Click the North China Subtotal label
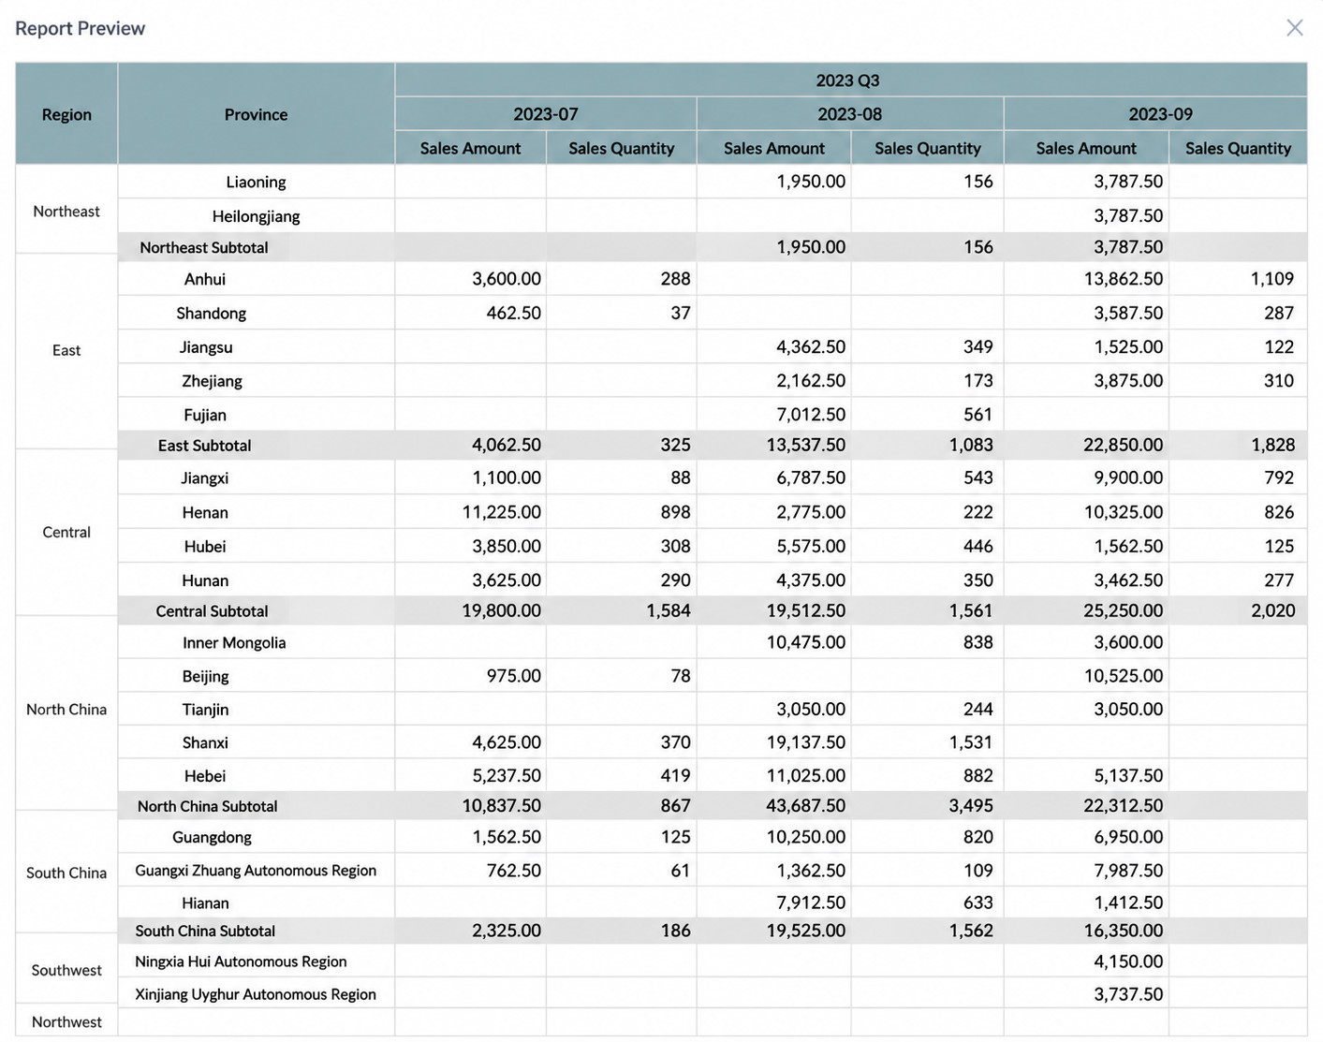This screenshot has width=1323, height=1042. pyautogui.click(x=208, y=806)
